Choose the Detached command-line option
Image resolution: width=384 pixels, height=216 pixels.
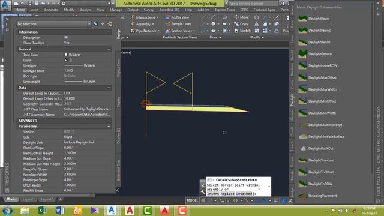244,194
